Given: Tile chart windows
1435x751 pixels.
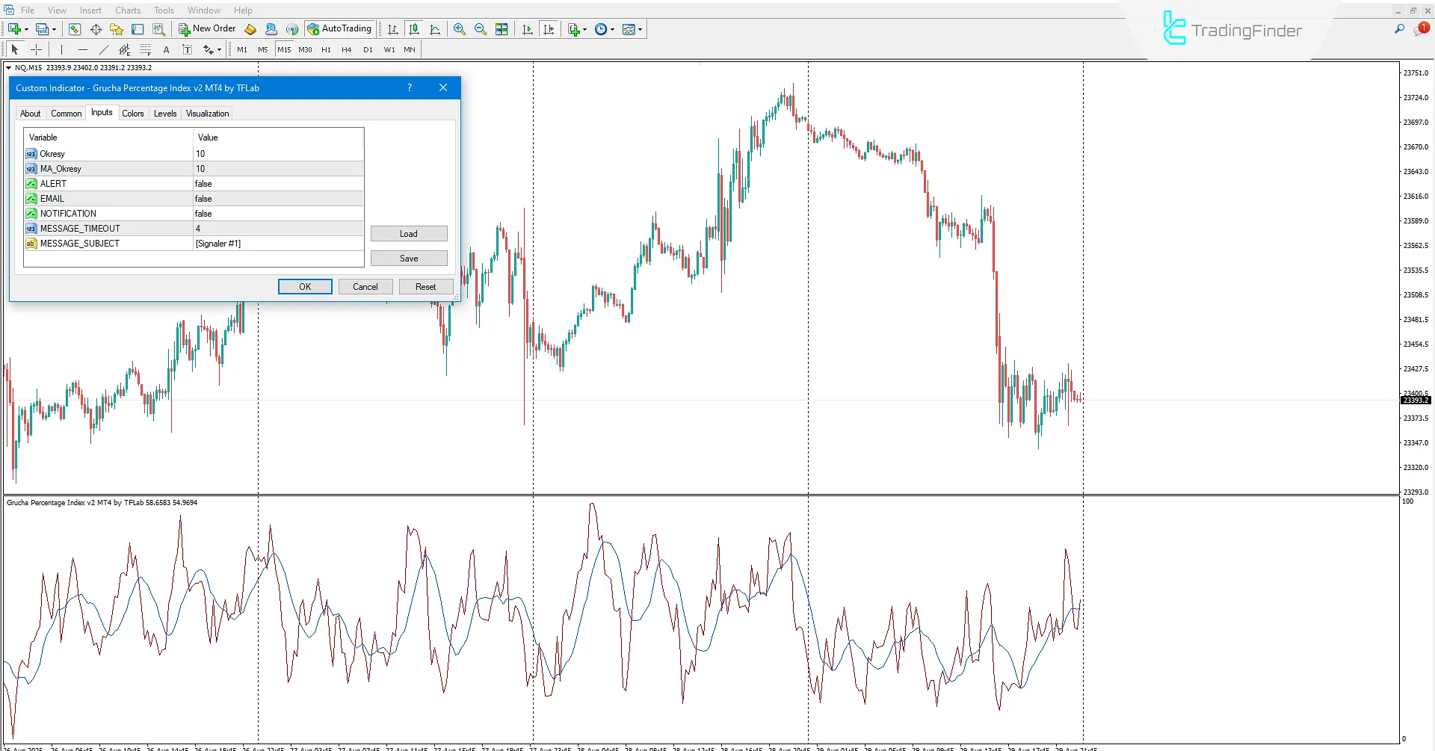Looking at the screenshot, I should pyautogui.click(x=502, y=29).
